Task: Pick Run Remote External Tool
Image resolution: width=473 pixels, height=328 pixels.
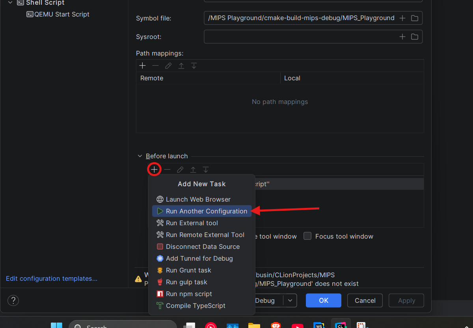Action: click(x=202, y=235)
